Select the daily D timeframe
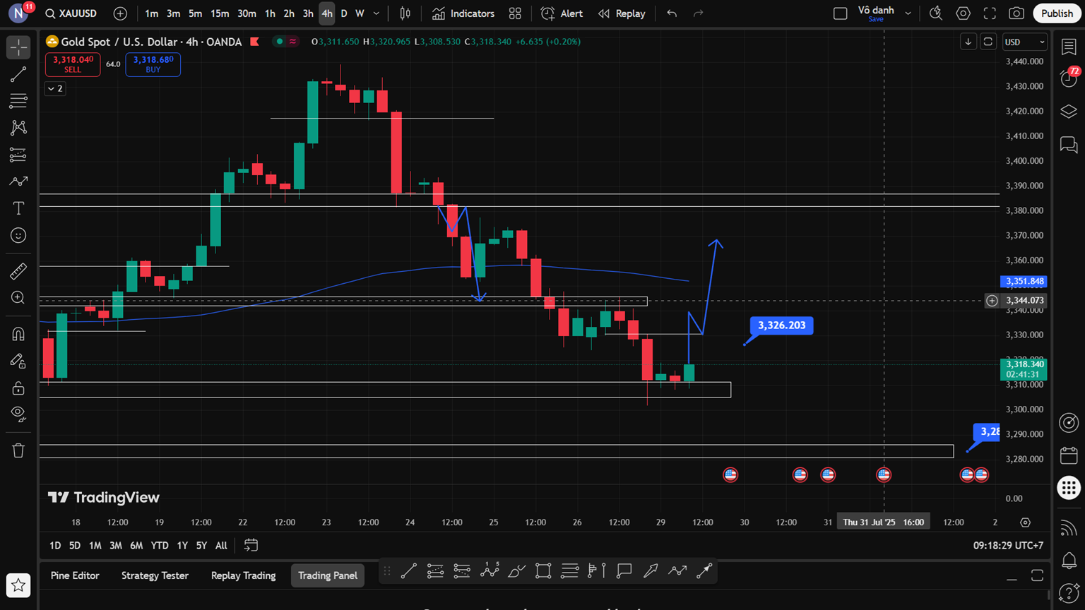1085x610 pixels. (344, 13)
